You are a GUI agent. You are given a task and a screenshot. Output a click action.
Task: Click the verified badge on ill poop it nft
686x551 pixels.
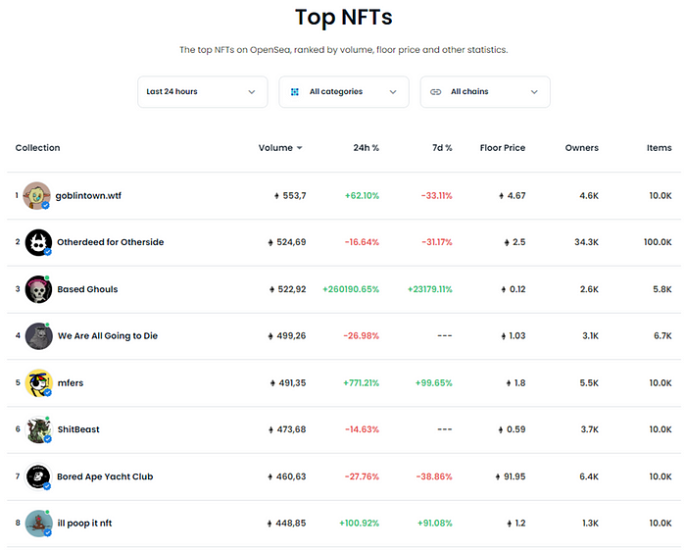pyautogui.click(x=48, y=532)
